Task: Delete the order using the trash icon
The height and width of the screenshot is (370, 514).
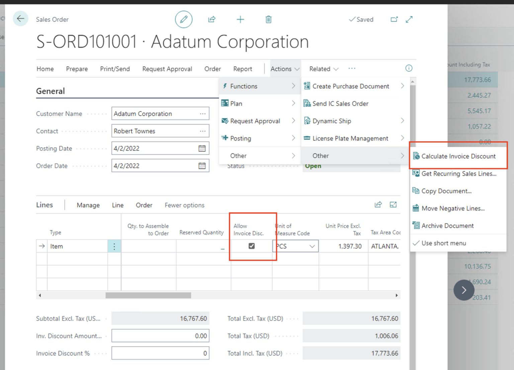Action: coord(268,19)
